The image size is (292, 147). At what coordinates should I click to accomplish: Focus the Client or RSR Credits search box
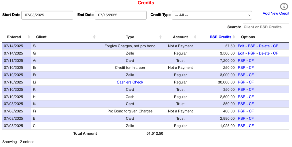point(266,27)
